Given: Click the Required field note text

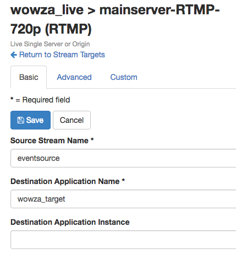Looking at the screenshot, I should (46, 100).
